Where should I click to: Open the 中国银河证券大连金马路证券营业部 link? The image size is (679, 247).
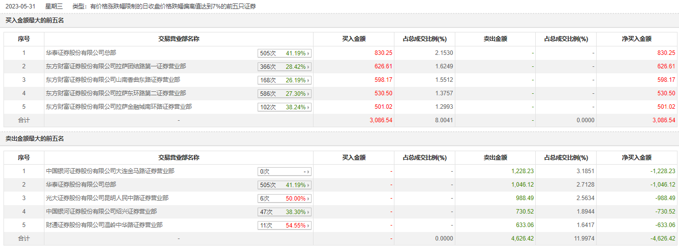[x=110, y=171]
